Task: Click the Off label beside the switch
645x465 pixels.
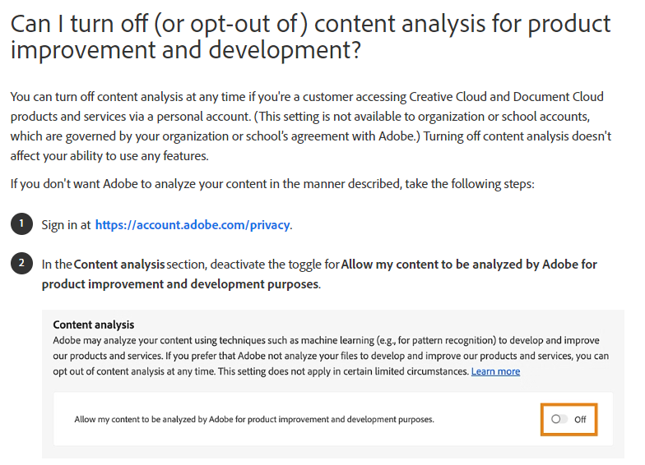Action: pyautogui.click(x=580, y=419)
